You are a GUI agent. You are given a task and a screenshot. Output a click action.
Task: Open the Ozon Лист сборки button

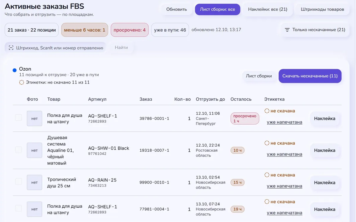click(x=259, y=76)
